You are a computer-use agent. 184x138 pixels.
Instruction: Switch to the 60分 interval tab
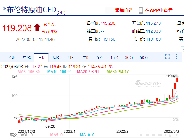tap(144, 57)
